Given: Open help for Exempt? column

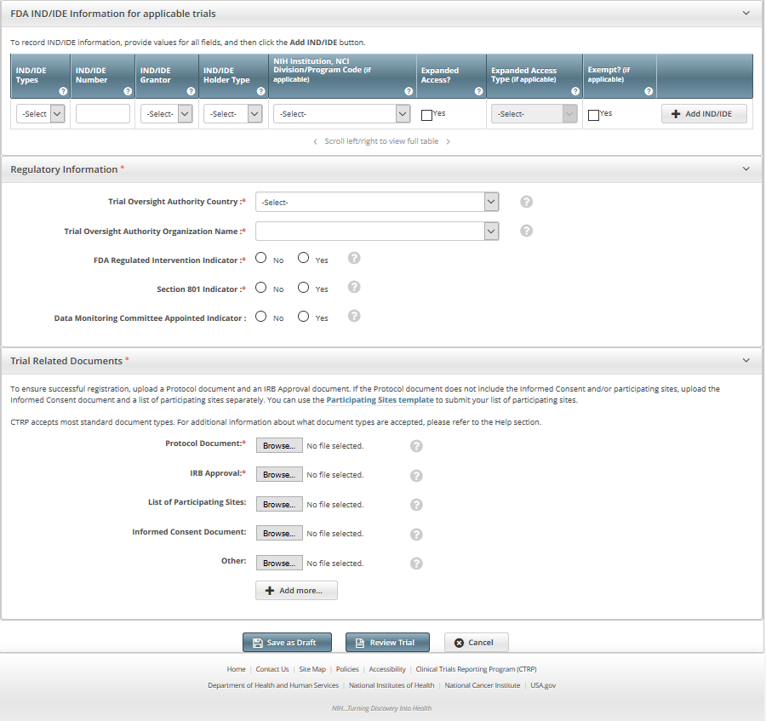Looking at the screenshot, I should (x=649, y=91).
